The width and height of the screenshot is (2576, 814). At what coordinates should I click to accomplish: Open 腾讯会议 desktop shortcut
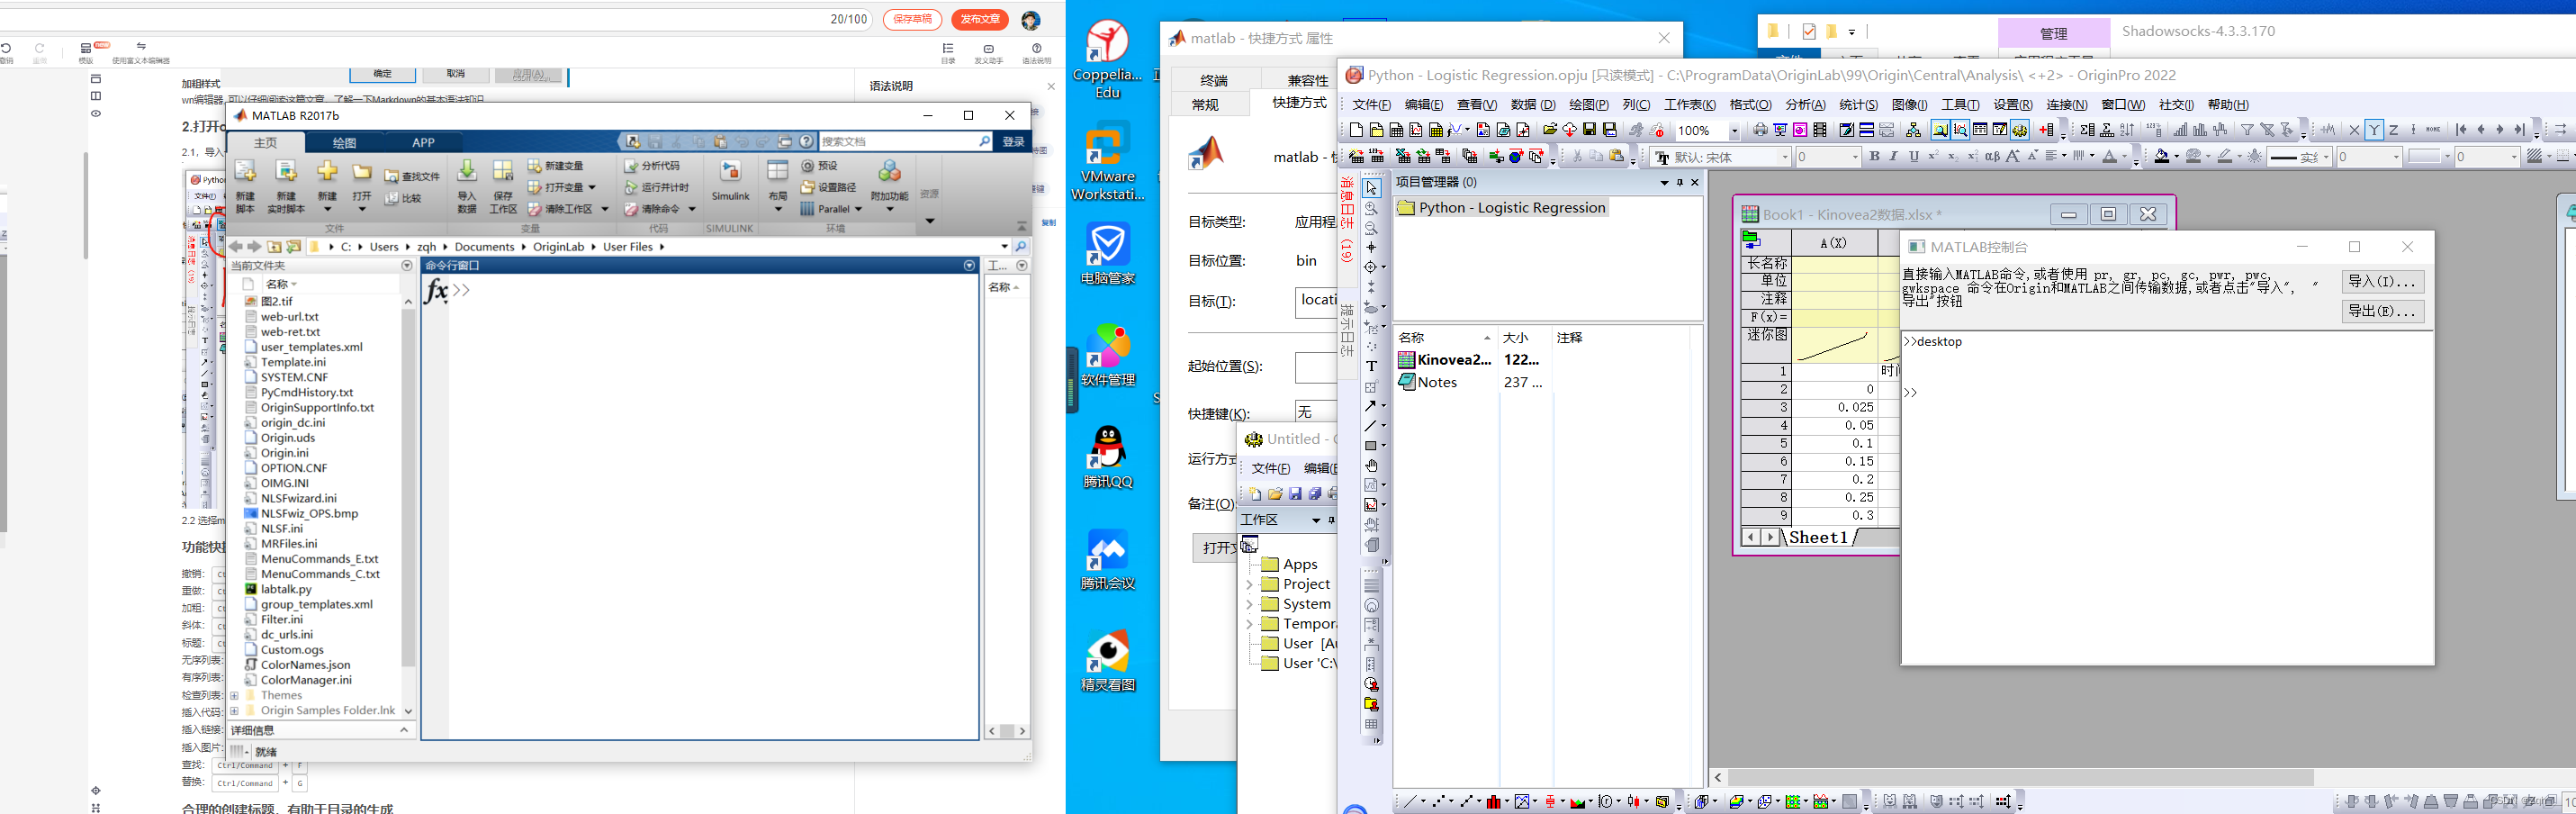pos(1107,560)
